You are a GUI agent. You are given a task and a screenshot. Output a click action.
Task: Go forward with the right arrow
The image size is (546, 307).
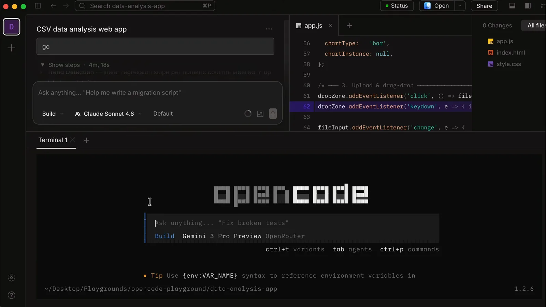(66, 6)
